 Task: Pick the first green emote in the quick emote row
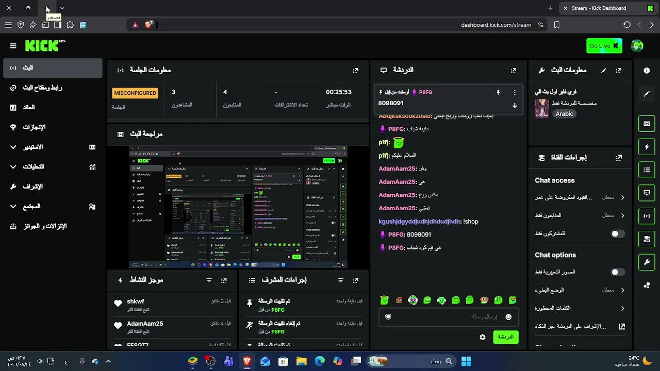[384, 300]
